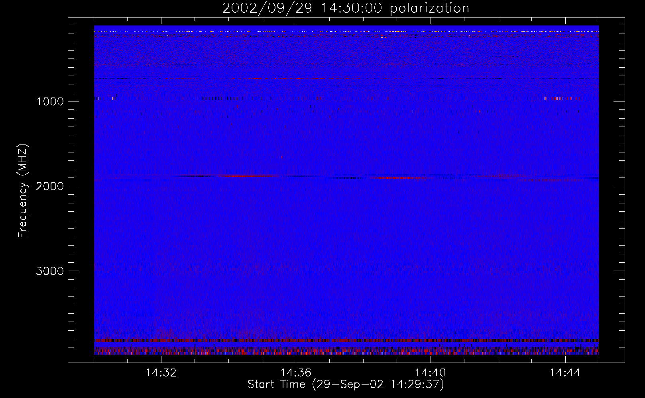Click the plot title '2002/09/29 14:30:00 polarization'
Screen dimensions: 645x398
click(x=346, y=8)
